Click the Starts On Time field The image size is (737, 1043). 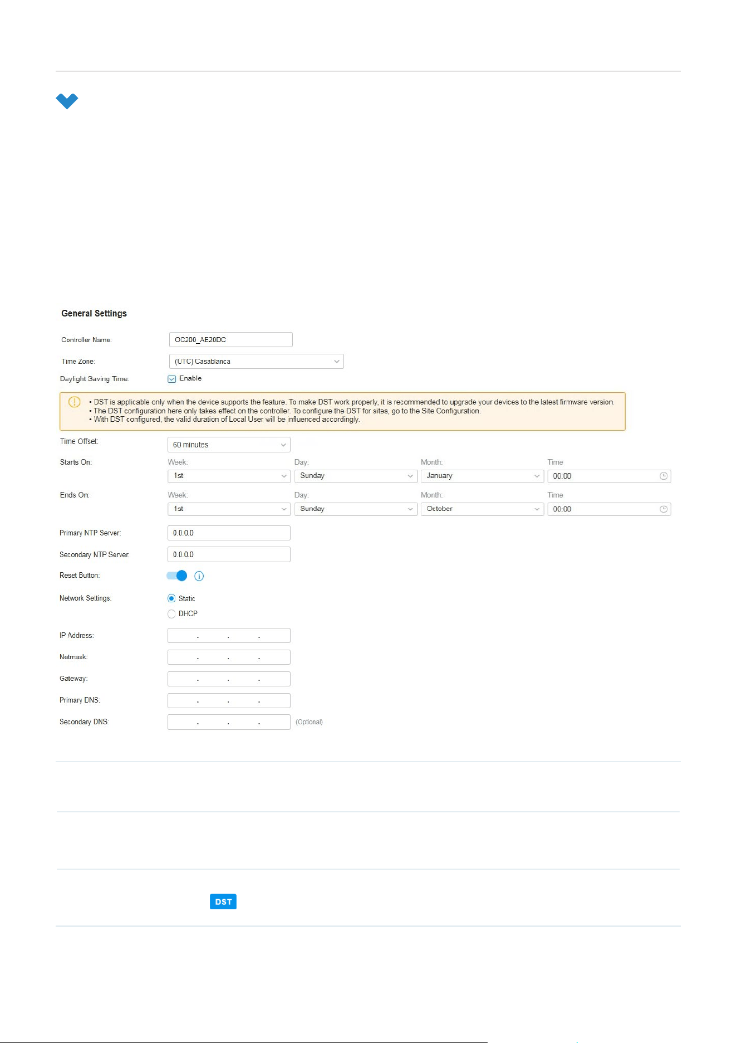tap(609, 476)
